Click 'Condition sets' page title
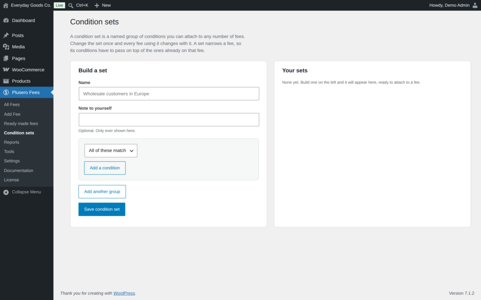481x300 pixels. point(94,22)
